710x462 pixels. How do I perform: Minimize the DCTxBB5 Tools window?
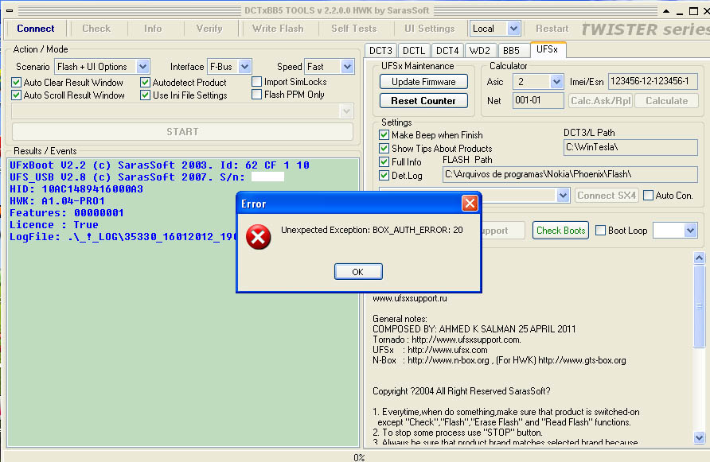679,12
